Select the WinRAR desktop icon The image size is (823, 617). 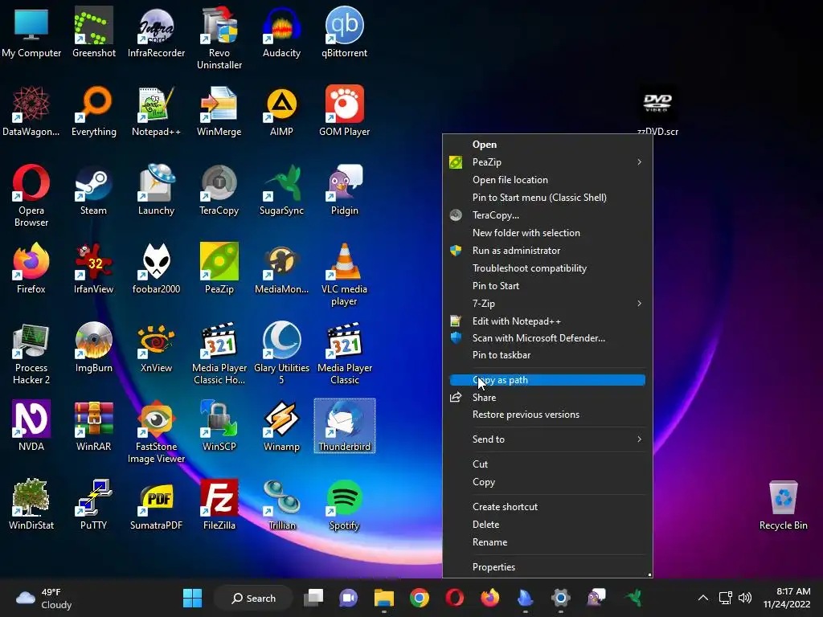tap(93, 426)
